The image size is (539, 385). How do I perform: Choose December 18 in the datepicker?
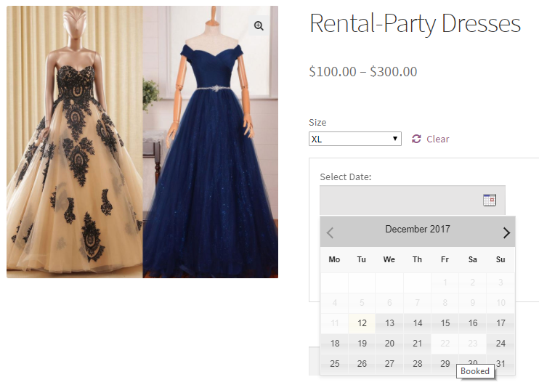(x=334, y=344)
